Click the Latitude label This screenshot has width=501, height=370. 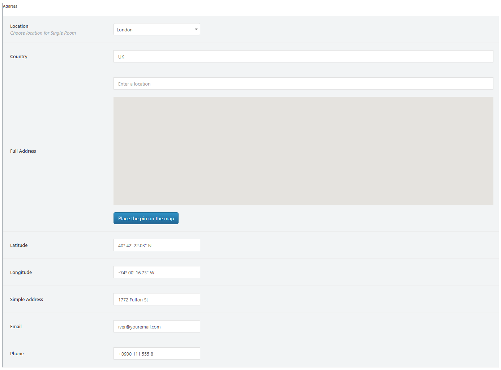(x=19, y=245)
